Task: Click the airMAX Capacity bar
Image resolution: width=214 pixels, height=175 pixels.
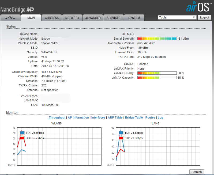Action: (x=157, y=78)
